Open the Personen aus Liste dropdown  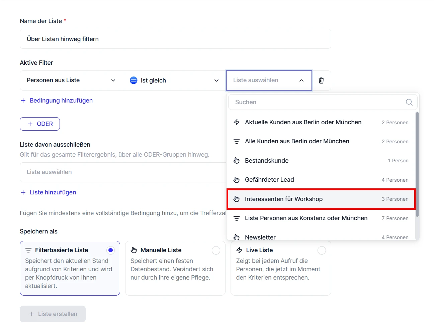click(x=71, y=80)
